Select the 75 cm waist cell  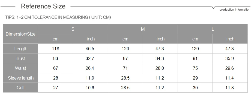point(195,68)
